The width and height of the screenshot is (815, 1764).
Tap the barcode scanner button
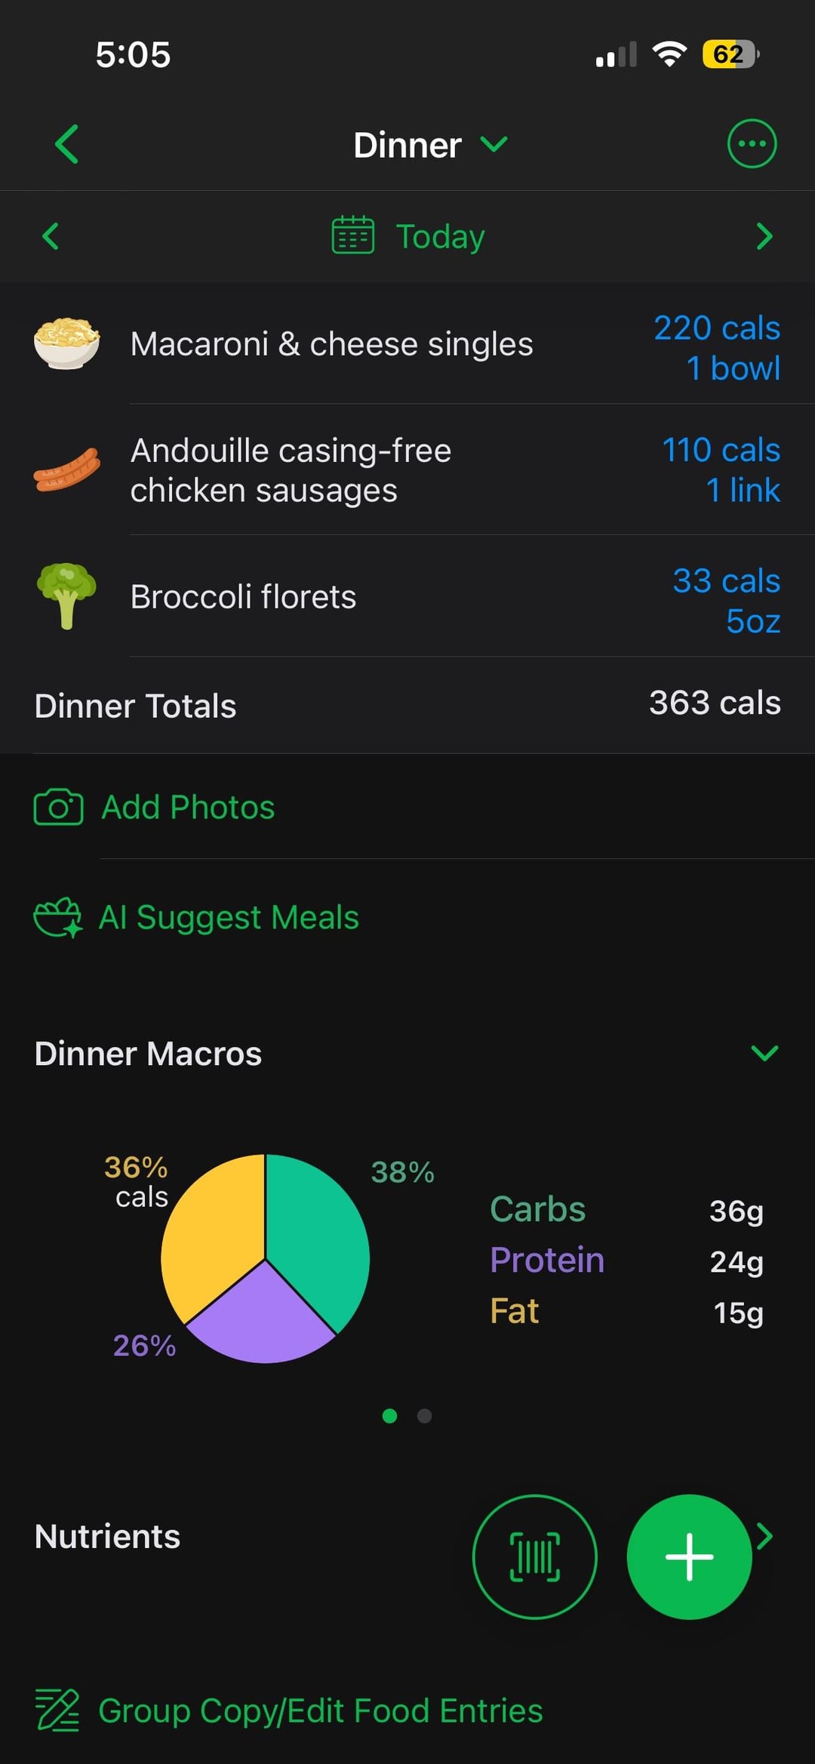click(x=534, y=1556)
